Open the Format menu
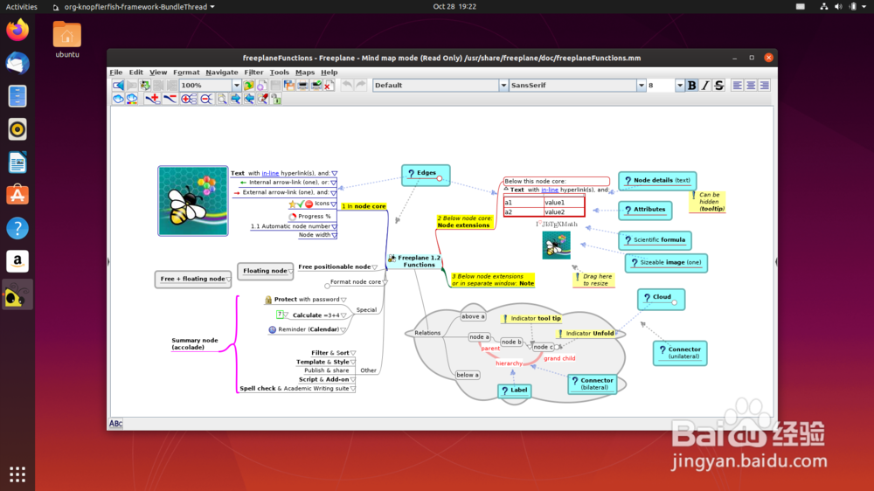Viewport: 874px width, 491px height. coord(186,73)
